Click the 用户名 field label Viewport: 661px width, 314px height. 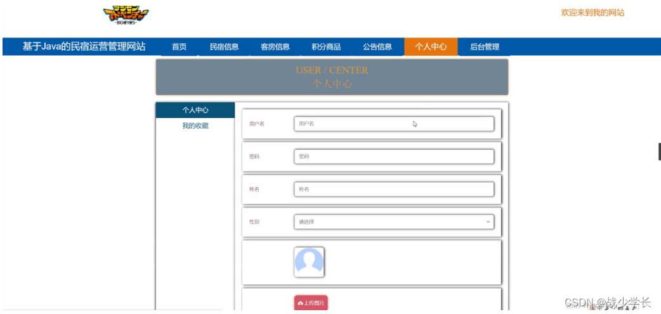(x=257, y=124)
